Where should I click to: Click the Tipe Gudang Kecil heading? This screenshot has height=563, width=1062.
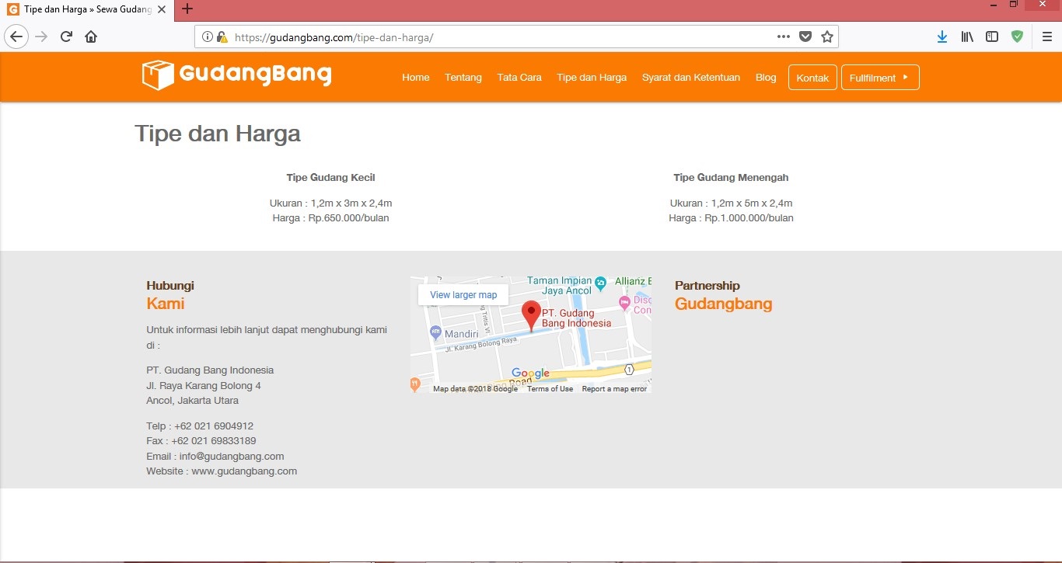pos(331,178)
